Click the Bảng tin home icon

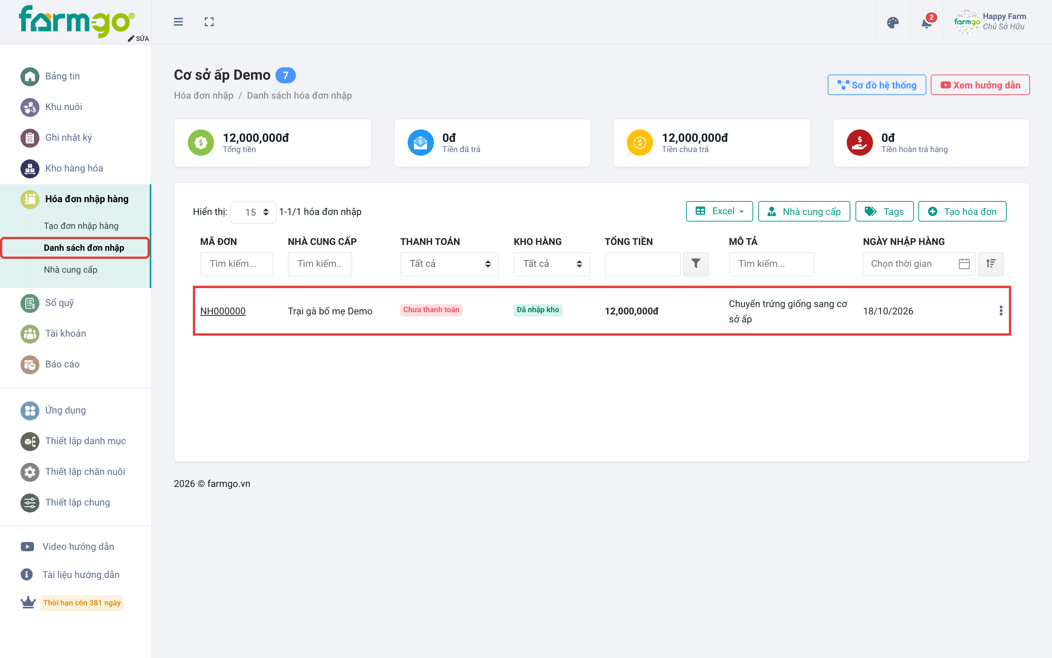30,77
